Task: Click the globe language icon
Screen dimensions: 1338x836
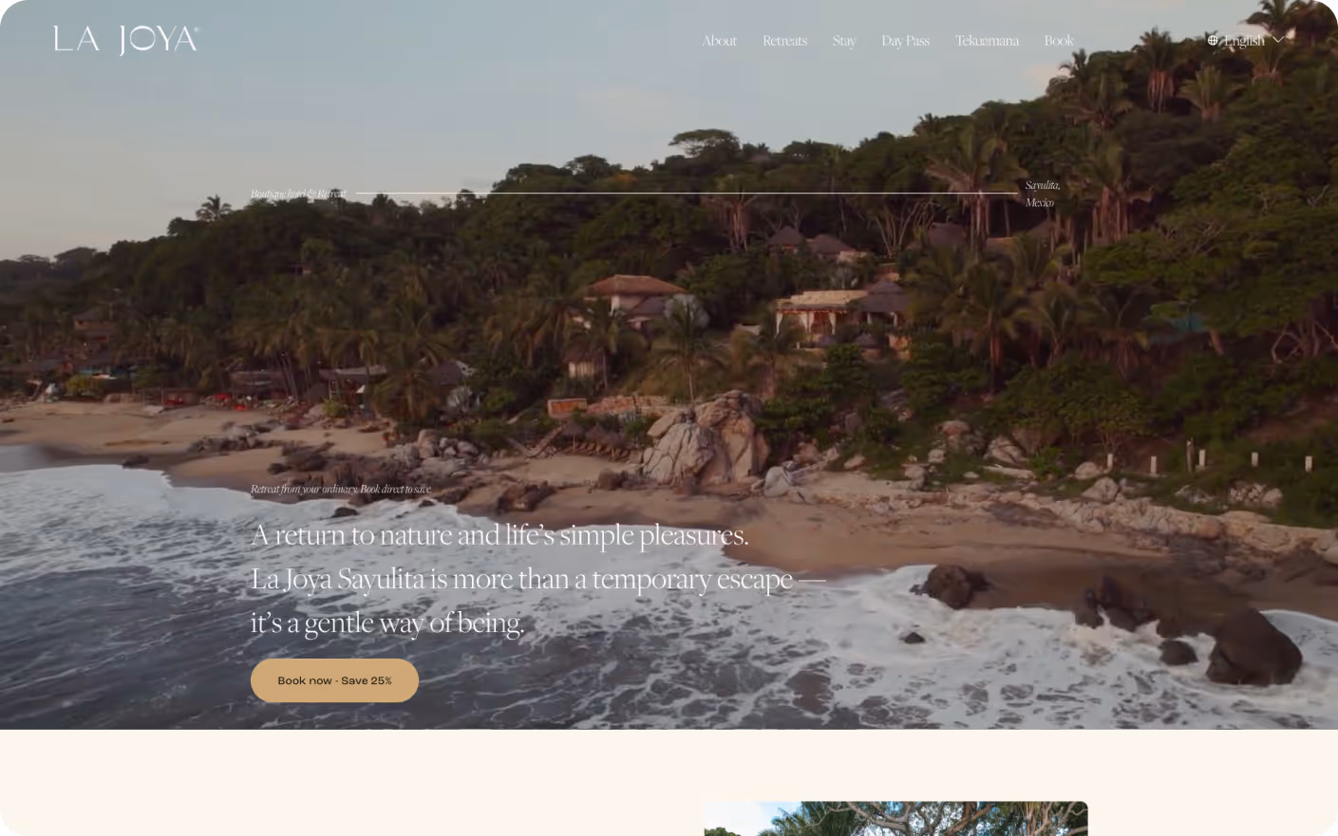Action: pos(1213,41)
